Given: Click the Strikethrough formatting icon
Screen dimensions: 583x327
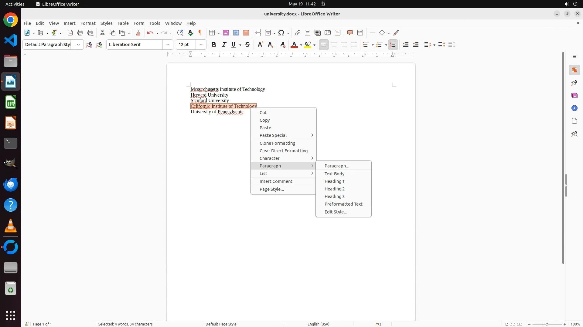Looking at the screenshot, I should 247,45.
